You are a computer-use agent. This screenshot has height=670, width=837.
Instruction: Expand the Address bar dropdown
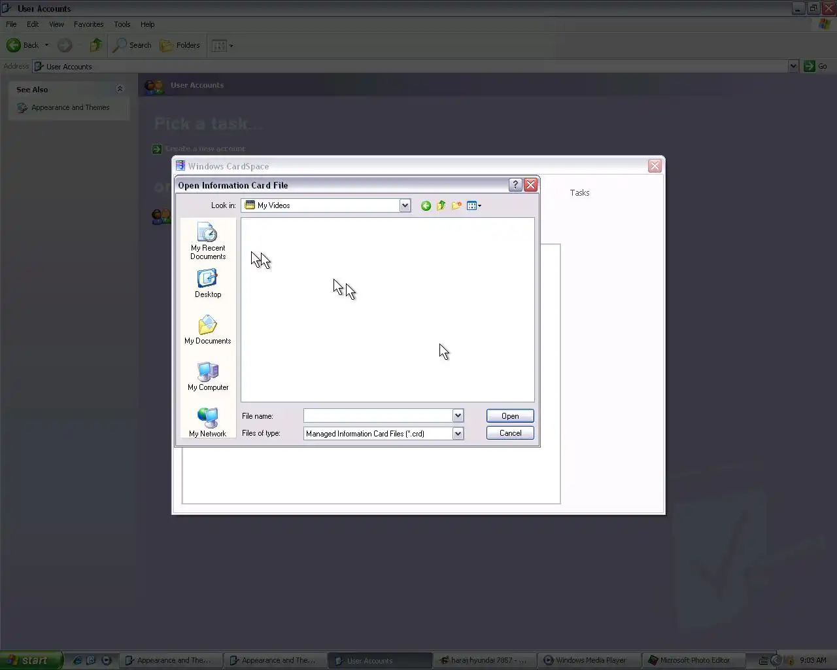pyautogui.click(x=793, y=66)
